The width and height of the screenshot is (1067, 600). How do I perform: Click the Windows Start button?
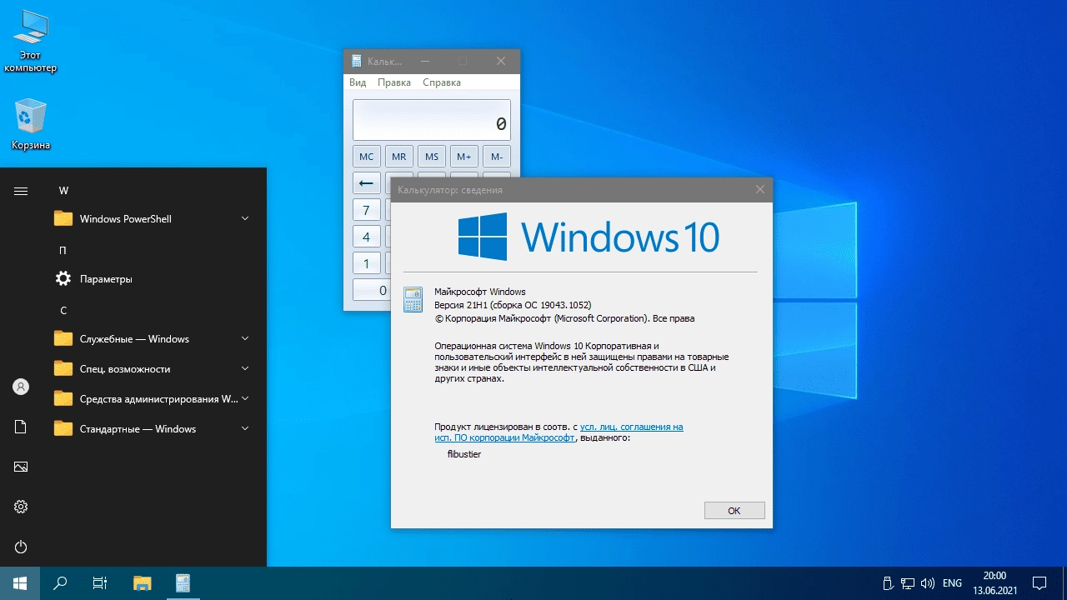pos(20,582)
